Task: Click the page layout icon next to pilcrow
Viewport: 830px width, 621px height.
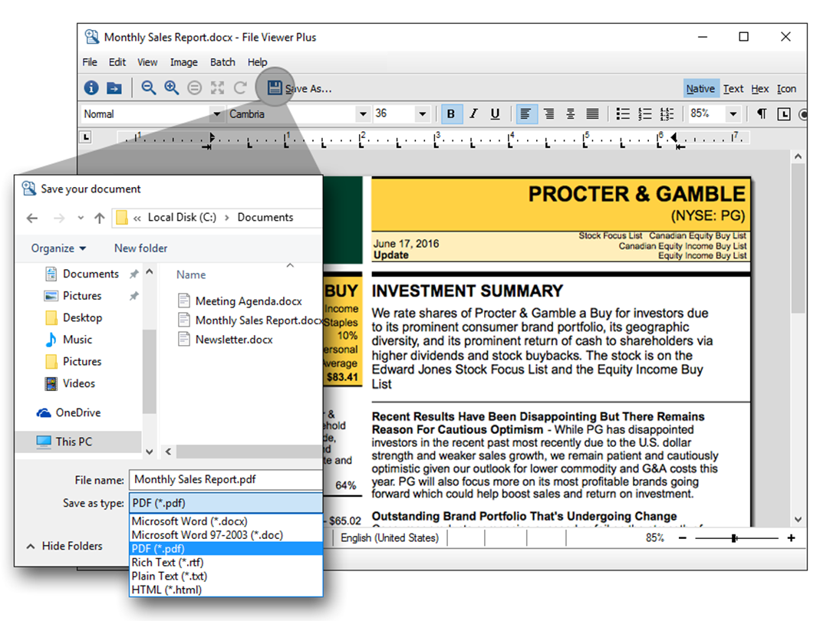Action: click(784, 113)
